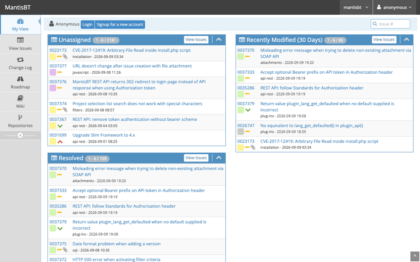Click the '1 - 6 / 109' count badge
Image resolution: width=420 pixels, height=262 pixels.
coord(97,158)
